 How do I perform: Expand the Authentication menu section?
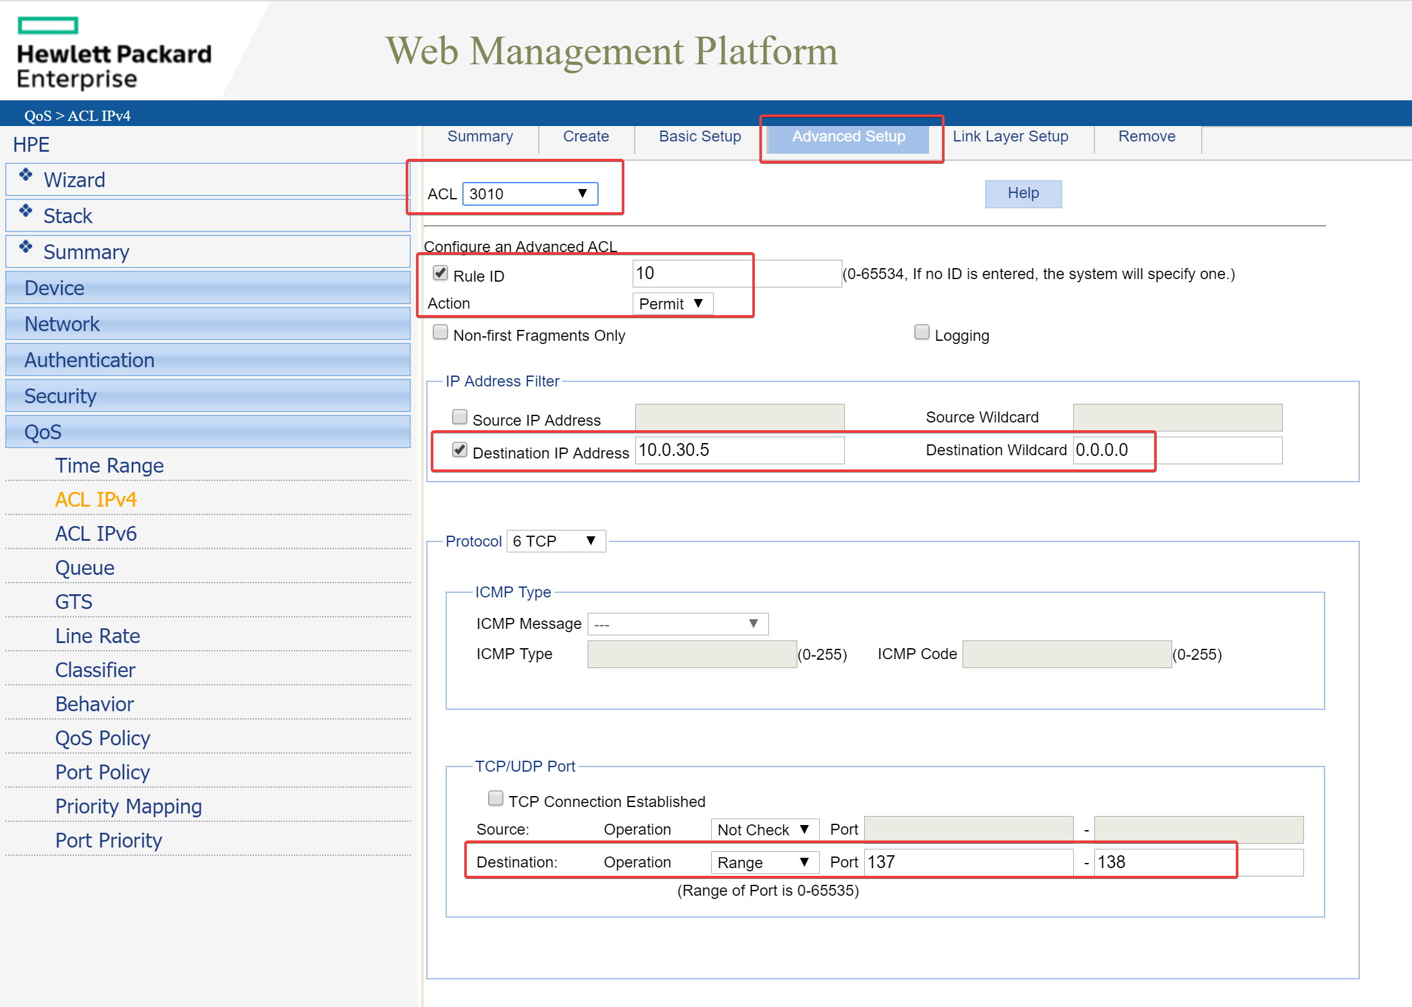click(208, 359)
